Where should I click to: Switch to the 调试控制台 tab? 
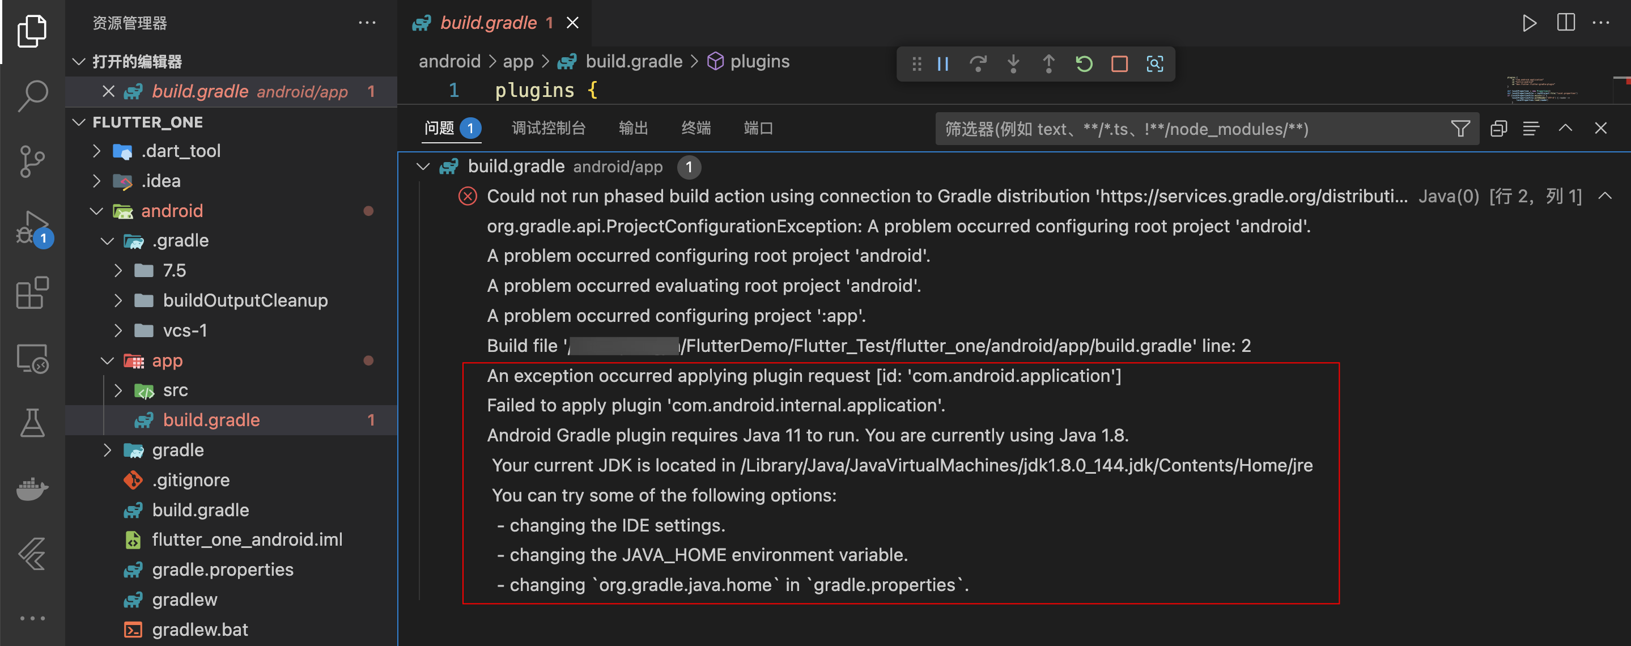(549, 128)
